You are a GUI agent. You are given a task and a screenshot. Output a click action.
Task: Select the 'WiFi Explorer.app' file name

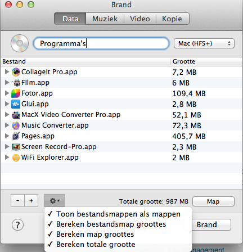tap(49, 157)
